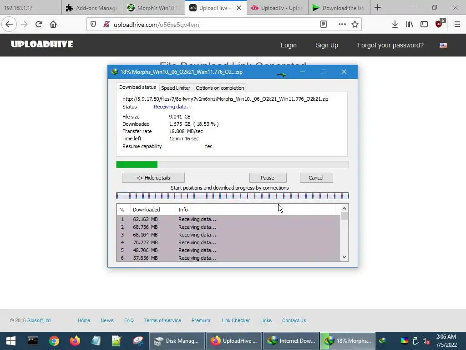Open Internet Download Manager taskbar window

point(291,341)
